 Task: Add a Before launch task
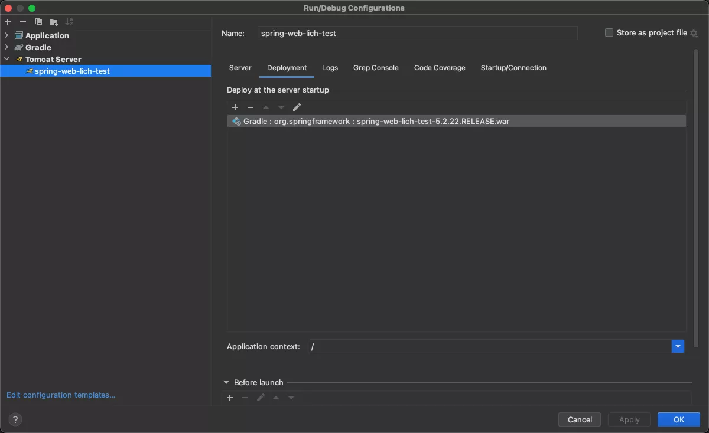[x=230, y=398]
